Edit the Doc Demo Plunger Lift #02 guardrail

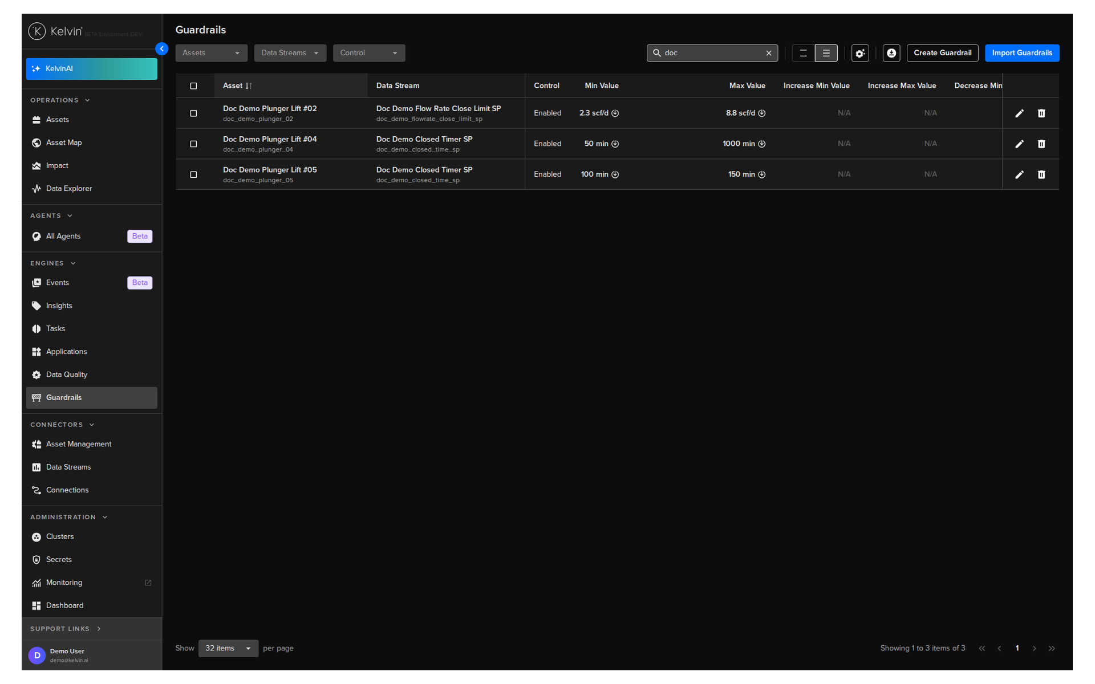[1019, 113]
